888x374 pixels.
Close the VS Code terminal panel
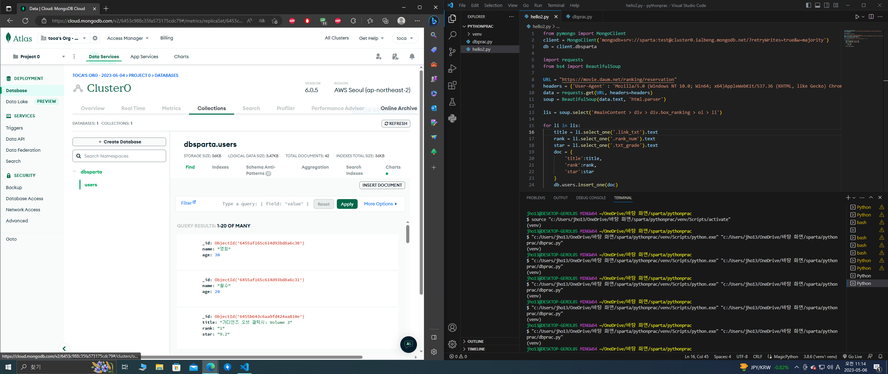(880, 197)
